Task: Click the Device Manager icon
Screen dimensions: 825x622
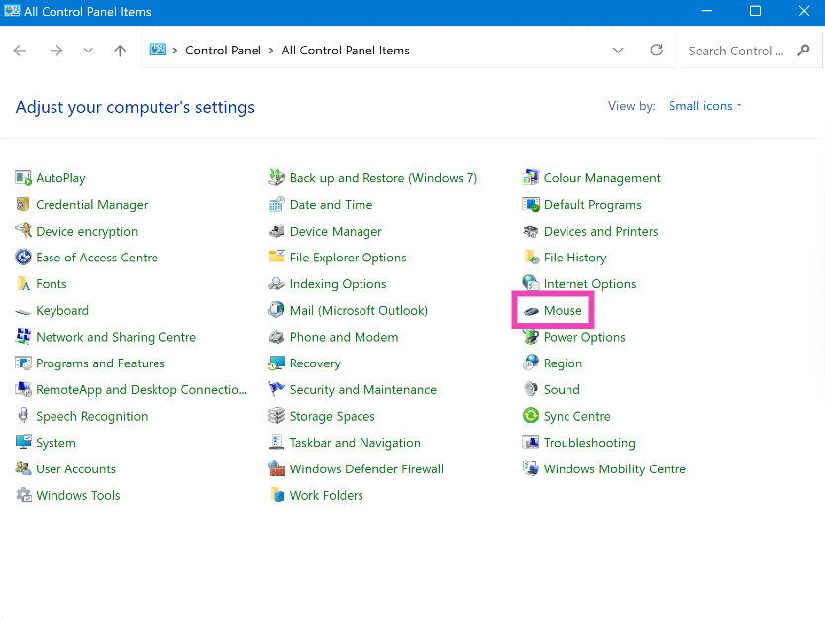Action: tap(277, 232)
